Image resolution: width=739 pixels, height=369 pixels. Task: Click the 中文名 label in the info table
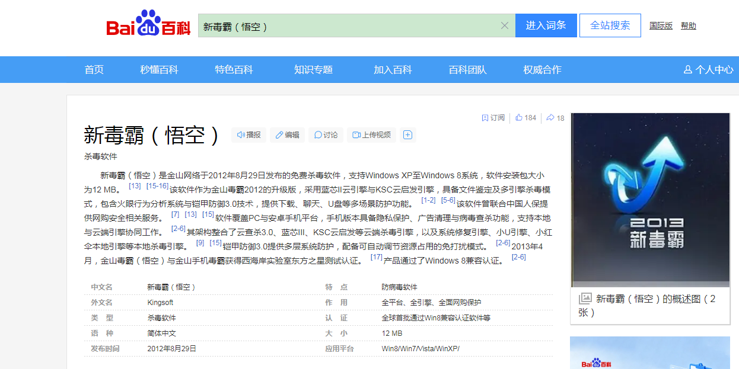(x=101, y=287)
